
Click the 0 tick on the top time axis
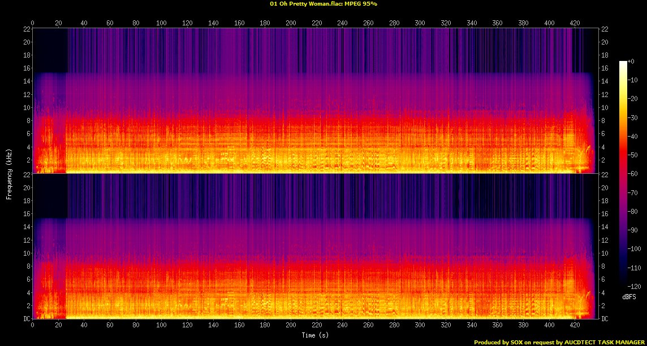click(33, 23)
